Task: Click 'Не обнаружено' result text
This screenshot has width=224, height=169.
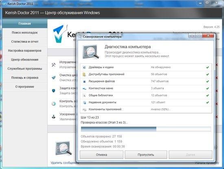Action: 161,67
